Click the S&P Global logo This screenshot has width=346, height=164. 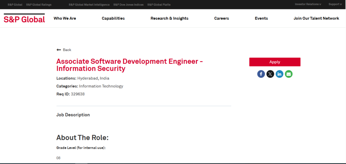pos(24,18)
